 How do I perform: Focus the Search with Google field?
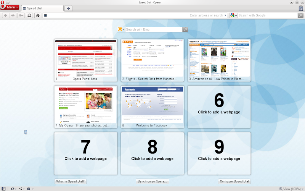click(x=268, y=15)
